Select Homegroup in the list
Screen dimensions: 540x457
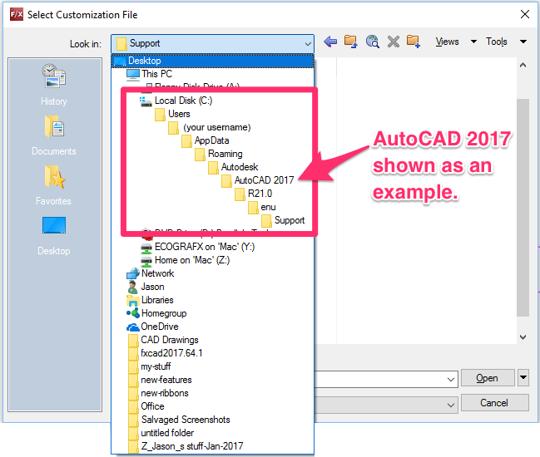point(156,313)
